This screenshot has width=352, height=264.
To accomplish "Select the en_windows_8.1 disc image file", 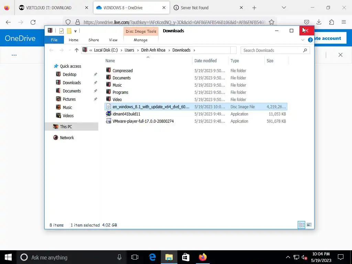I will pyautogui.click(x=196, y=107).
